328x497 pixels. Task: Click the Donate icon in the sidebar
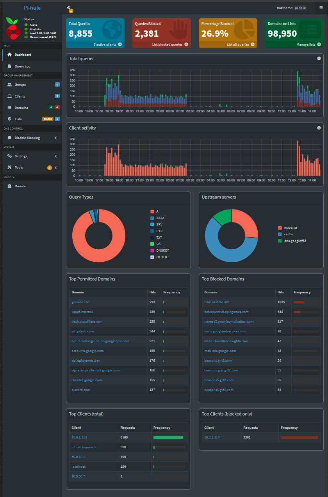click(9, 186)
